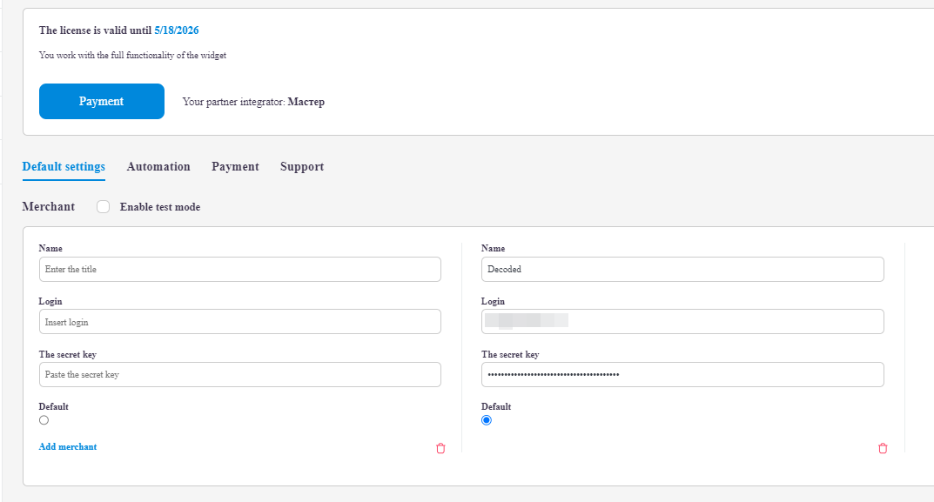Select Default radio for the empty merchant
This screenshot has height=502, width=934.
(x=44, y=420)
